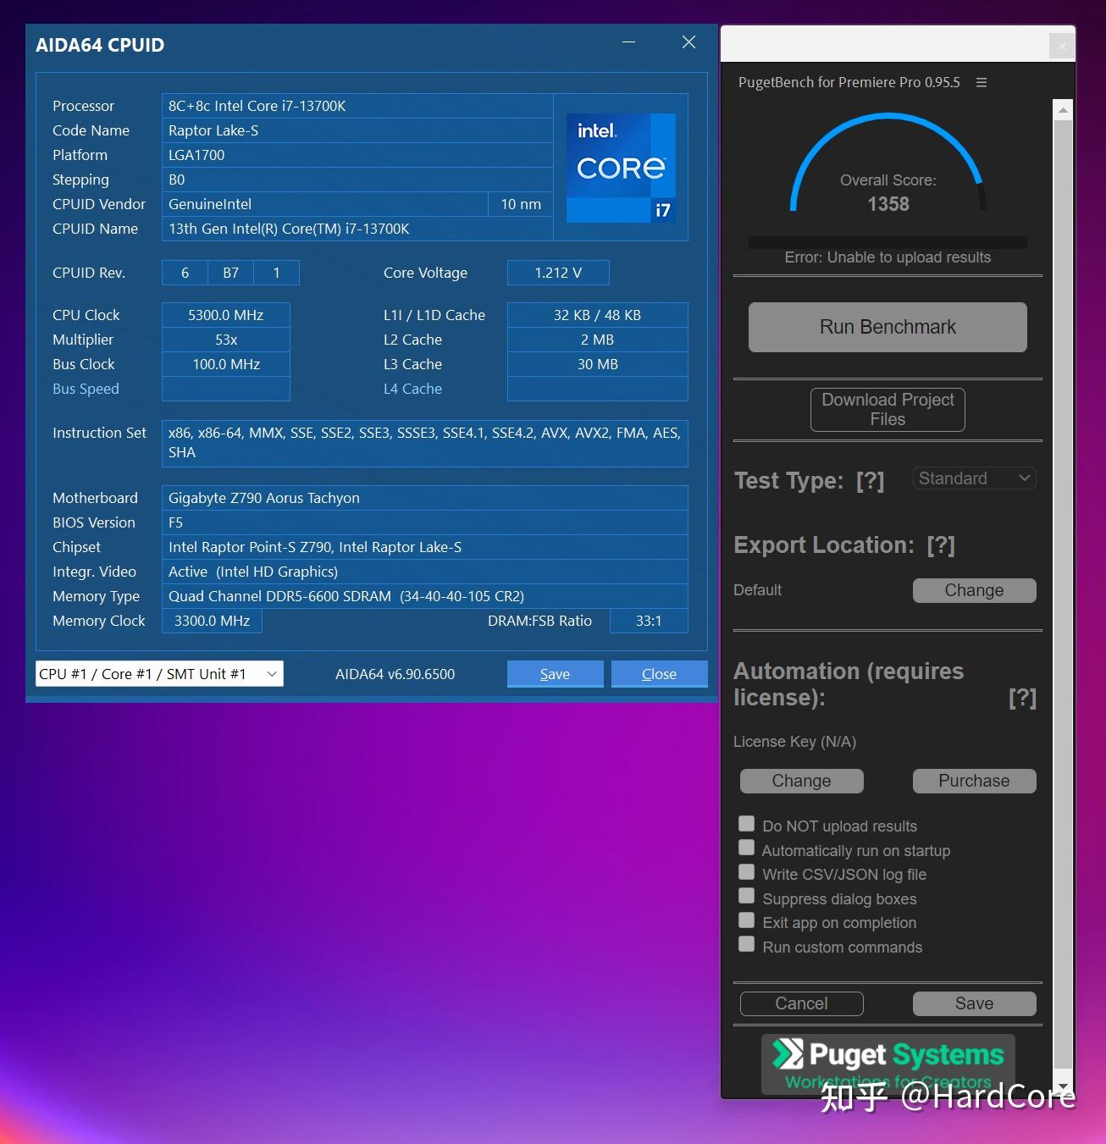Image resolution: width=1106 pixels, height=1144 pixels.
Task: Select the Processor value 8C+8c Intel Core i7-13700K
Action: (x=357, y=106)
